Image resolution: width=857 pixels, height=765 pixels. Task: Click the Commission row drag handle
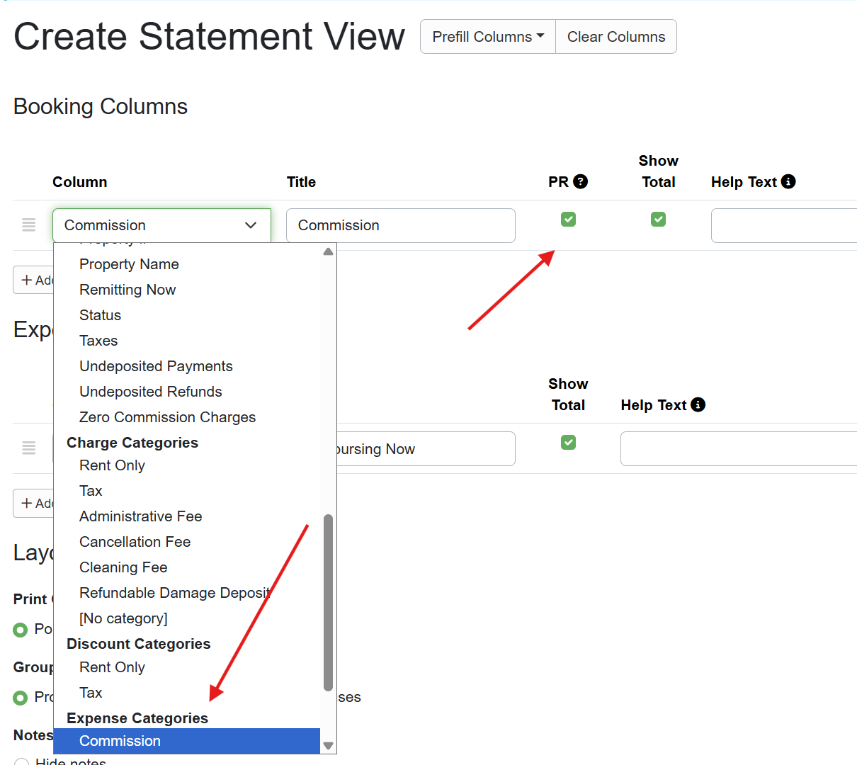click(x=28, y=225)
